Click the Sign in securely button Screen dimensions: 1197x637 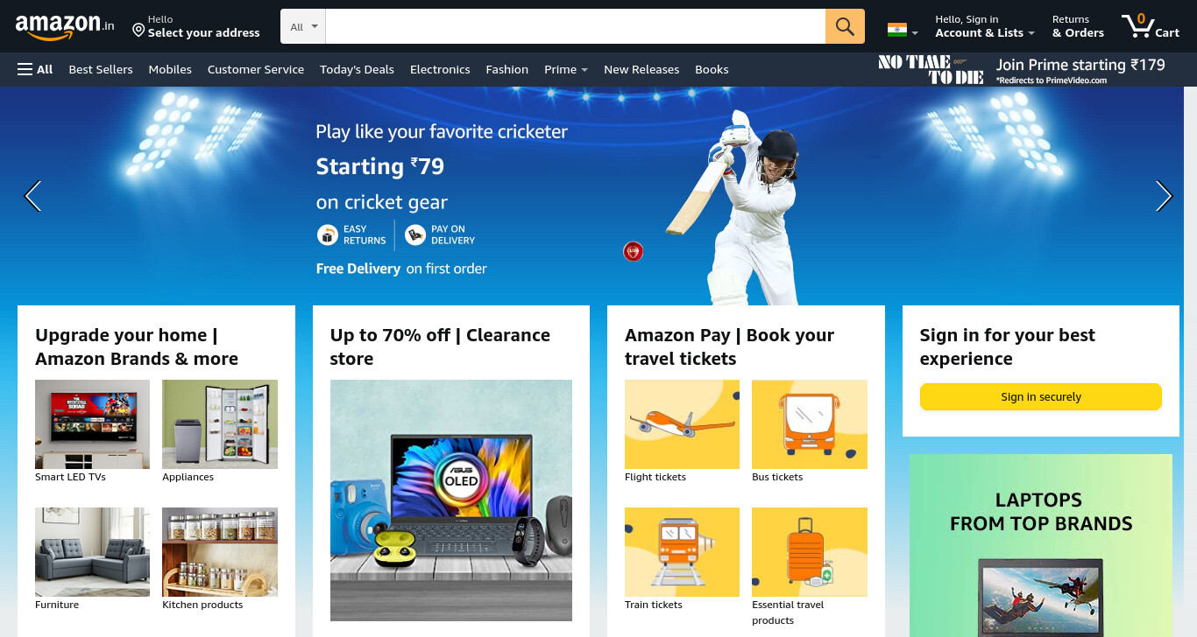[x=1040, y=396]
